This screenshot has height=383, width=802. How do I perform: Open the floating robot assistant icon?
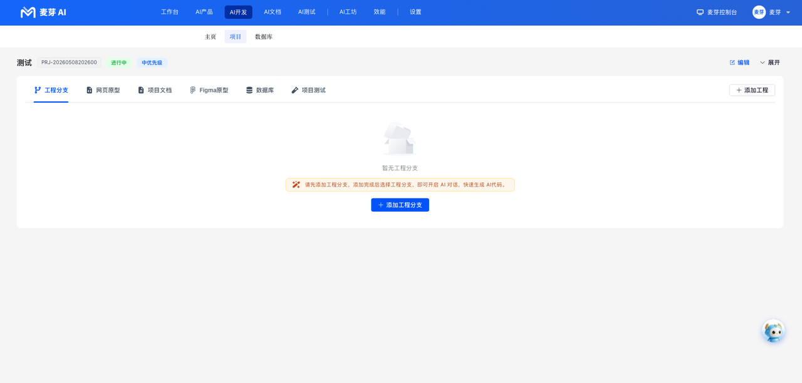point(773,331)
